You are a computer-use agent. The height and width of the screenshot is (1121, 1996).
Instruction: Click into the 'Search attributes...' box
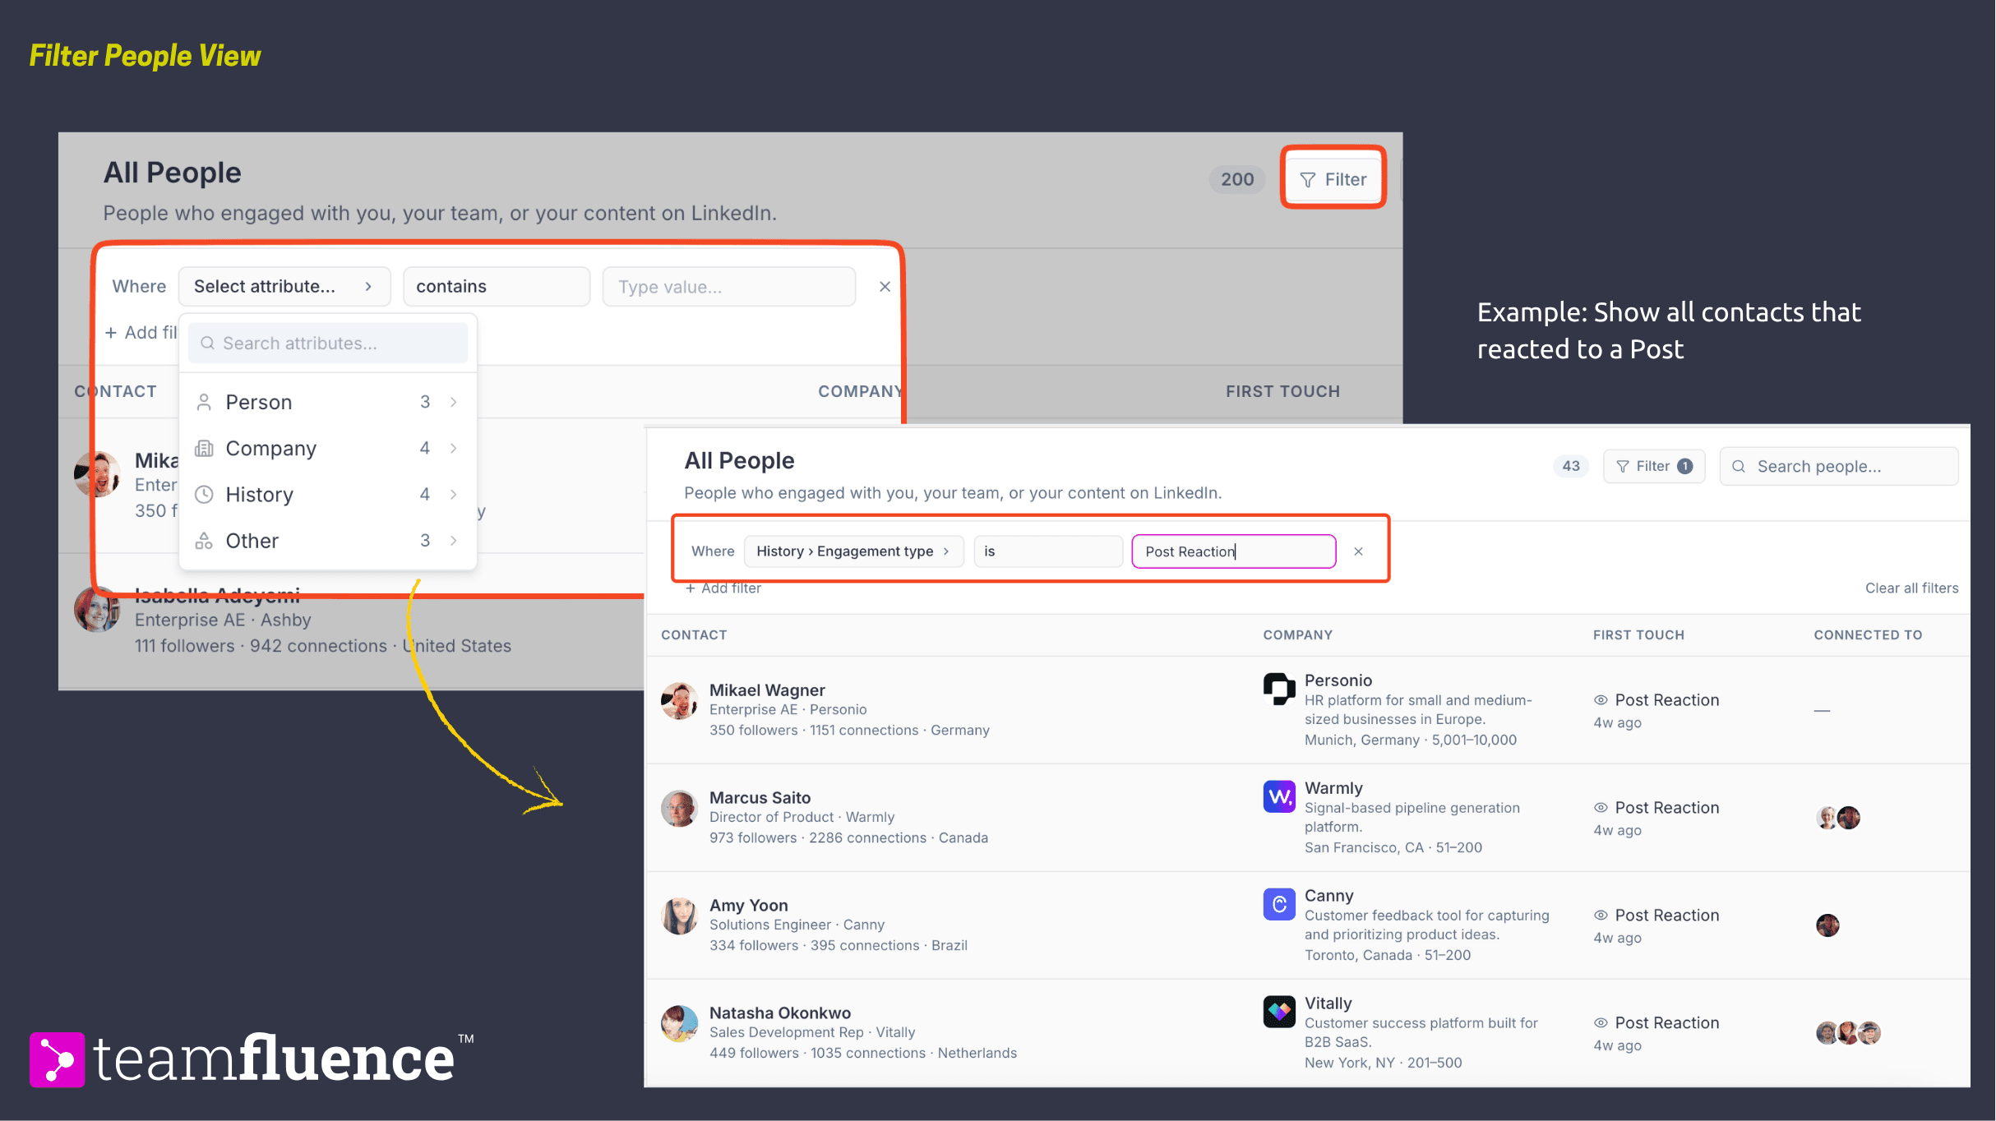point(328,343)
